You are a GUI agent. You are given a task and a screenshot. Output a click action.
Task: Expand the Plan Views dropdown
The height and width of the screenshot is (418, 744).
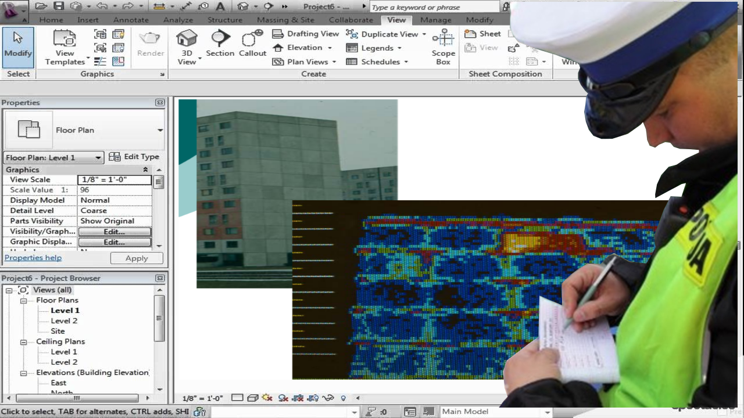point(334,62)
